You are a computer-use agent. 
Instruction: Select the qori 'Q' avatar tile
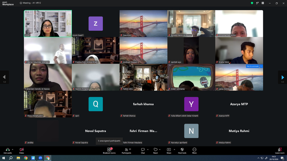96,104
